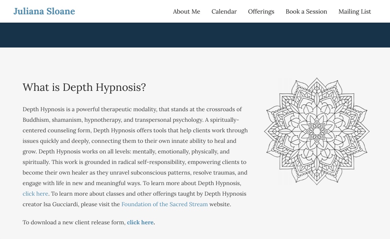
Task: Go to the Offerings page
Action: (x=261, y=12)
